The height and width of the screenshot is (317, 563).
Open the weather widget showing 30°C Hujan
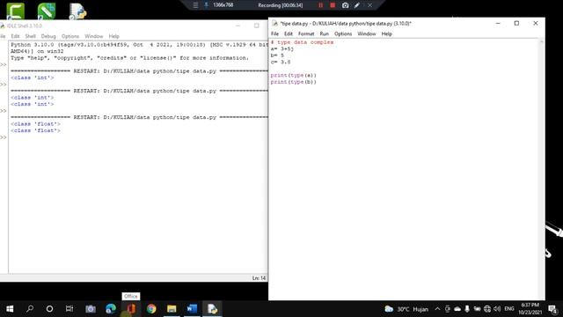tap(406, 309)
